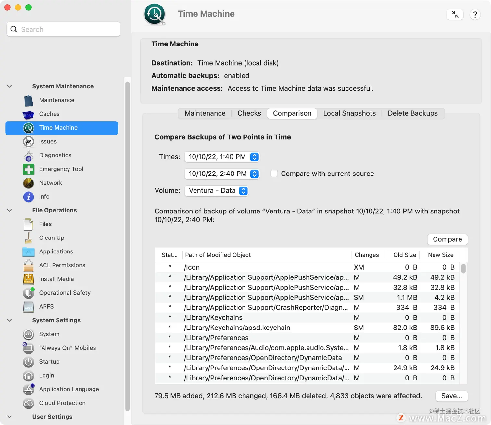Sort by the Stat... column header

coord(169,255)
